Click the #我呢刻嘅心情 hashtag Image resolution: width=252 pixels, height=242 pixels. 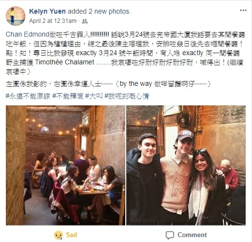127,96
